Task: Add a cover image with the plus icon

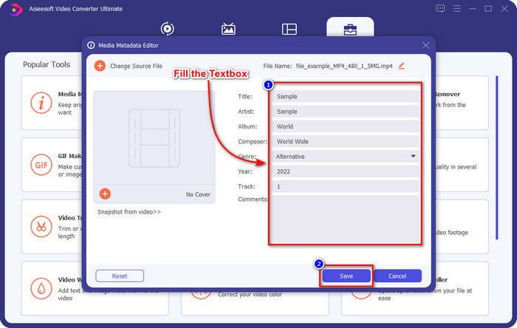Action: tap(105, 194)
